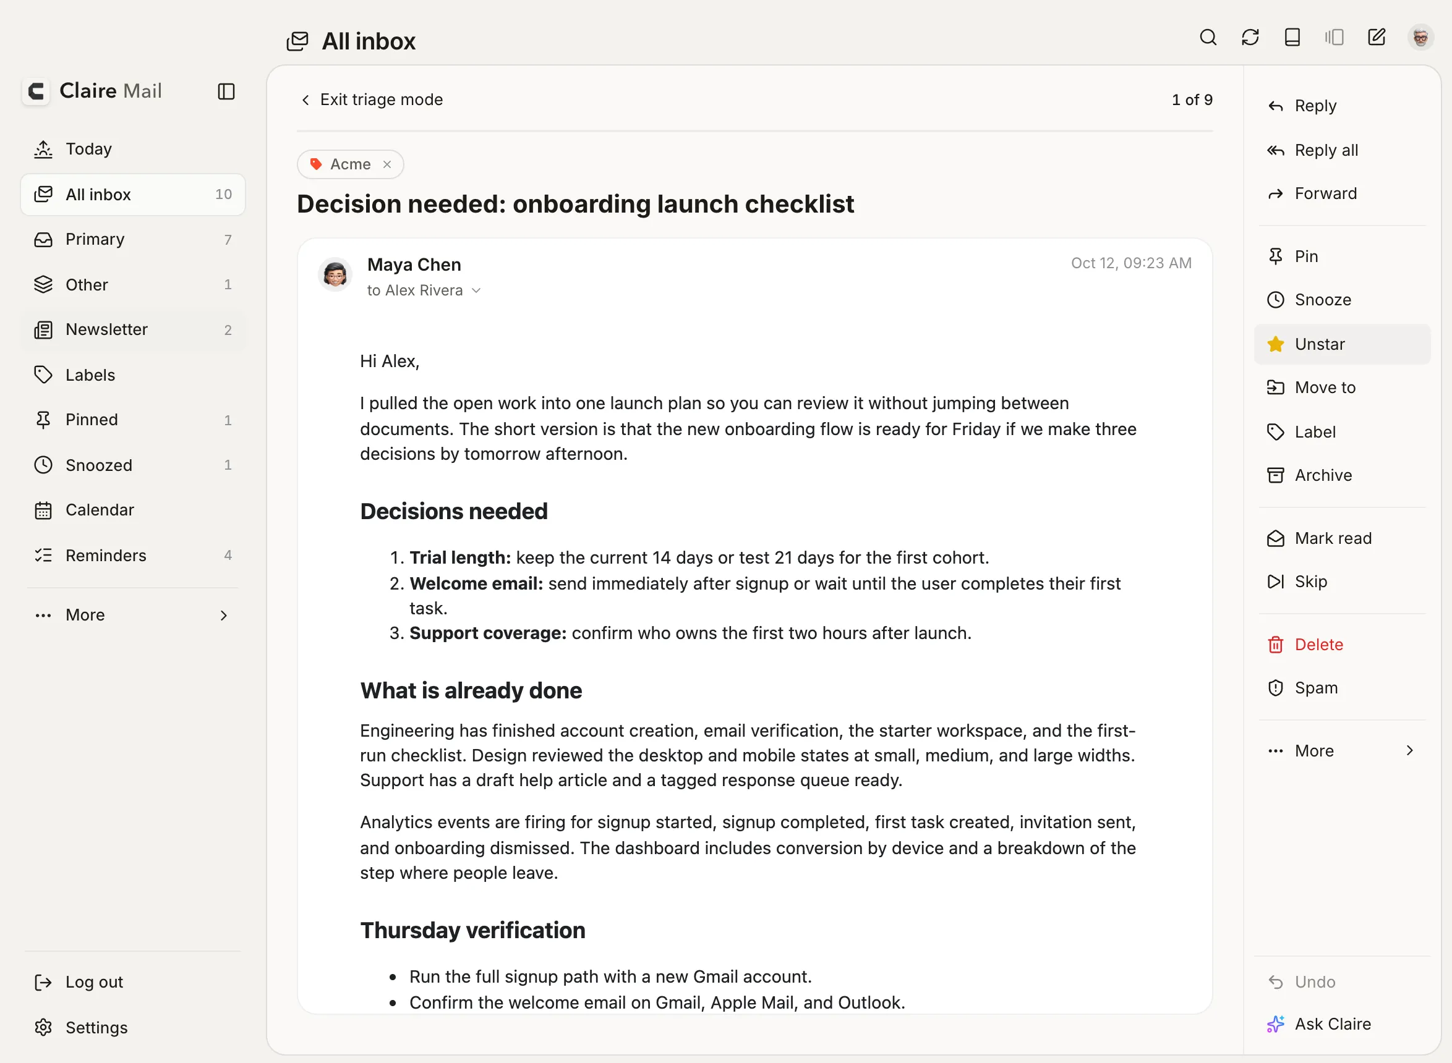Go to the Reminders section
Viewport: 1452px width, 1063px height.
(132, 556)
